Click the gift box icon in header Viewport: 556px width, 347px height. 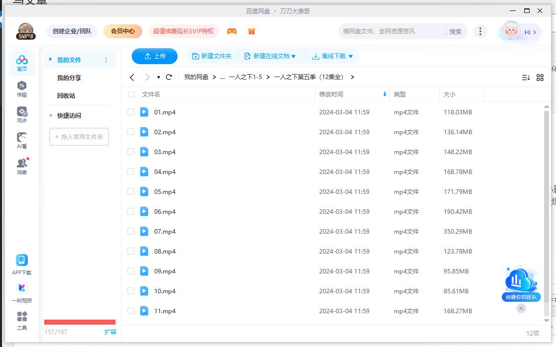click(252, 31)
